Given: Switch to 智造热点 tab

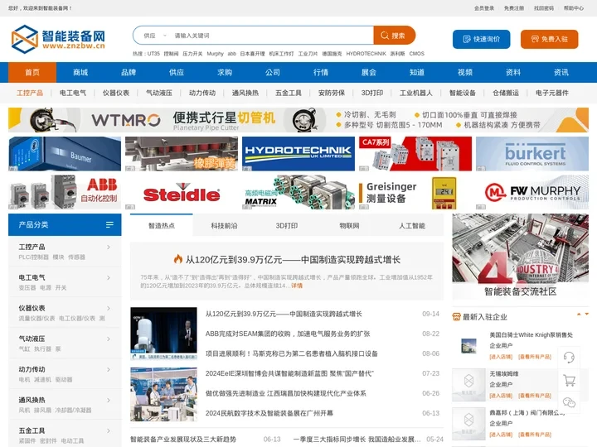Looking at the screenshot, I should coord(162,225).
